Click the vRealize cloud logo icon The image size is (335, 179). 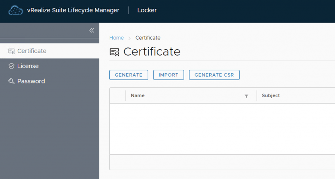click(16, 10)
